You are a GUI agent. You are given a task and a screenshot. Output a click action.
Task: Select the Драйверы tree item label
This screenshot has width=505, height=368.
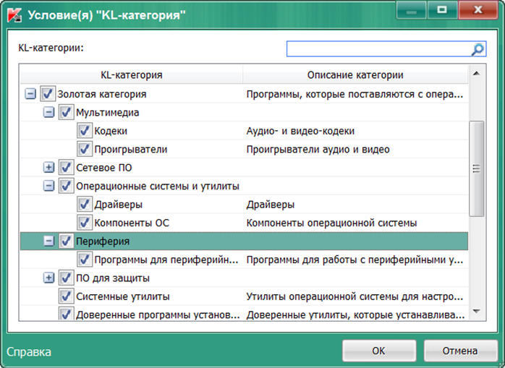[x=118, y=205]
